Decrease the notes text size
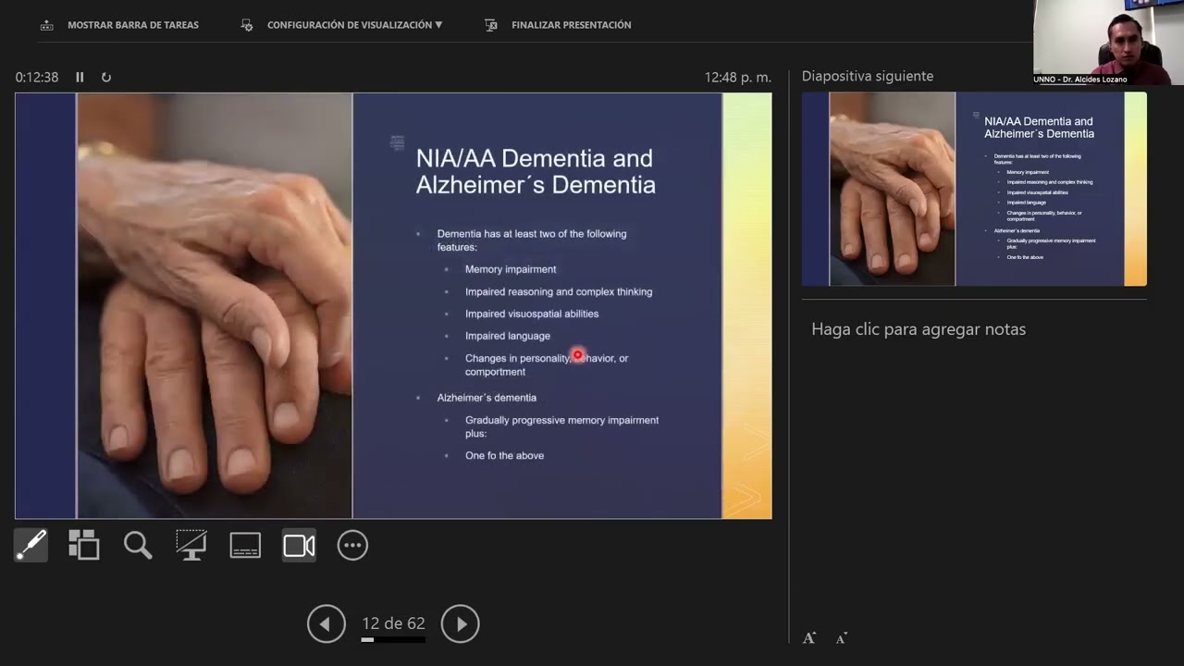This screenshot has width=1184, height=666. pos(842,638)
